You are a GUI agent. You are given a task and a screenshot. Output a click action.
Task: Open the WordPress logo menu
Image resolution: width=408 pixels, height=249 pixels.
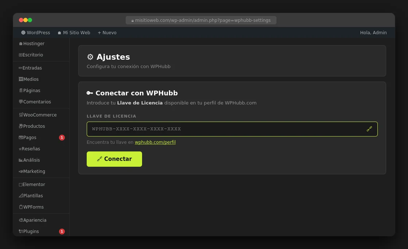click(35, 32)
